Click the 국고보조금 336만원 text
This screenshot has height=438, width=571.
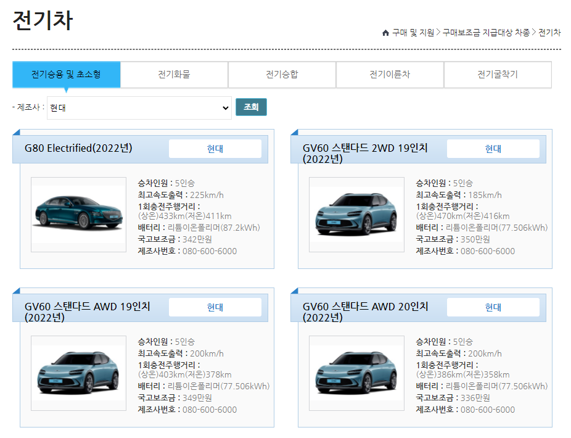[x=453, y=398]
